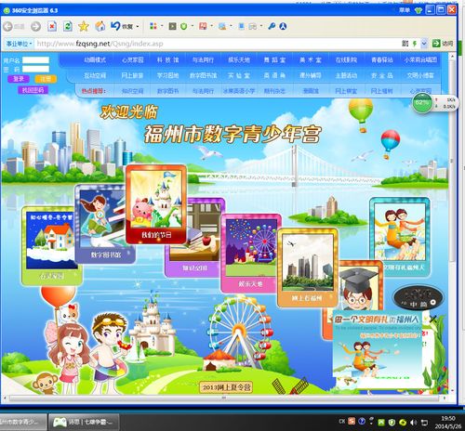
Task: Click the key password manager icon
Action: [272, 26]
